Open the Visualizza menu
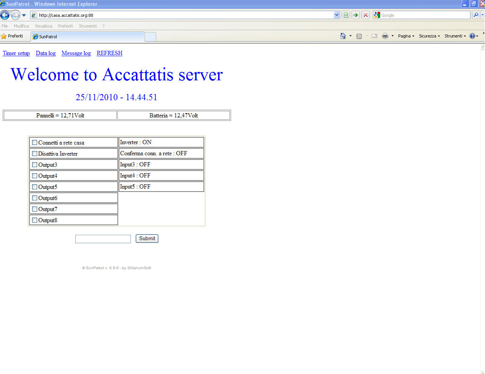 pyautogui.click(x=43, y=26)
